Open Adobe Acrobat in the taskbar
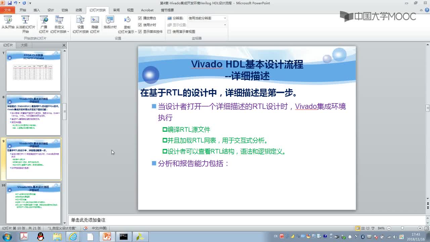The width and height of the screenshot is (430, 242). [x=24, y=237]
